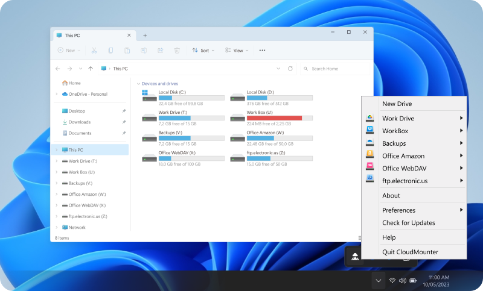Viewport: 483px width, 291px height.
Task: Open the New dropdown in toolbar
Action: click(x=69, y=51)
